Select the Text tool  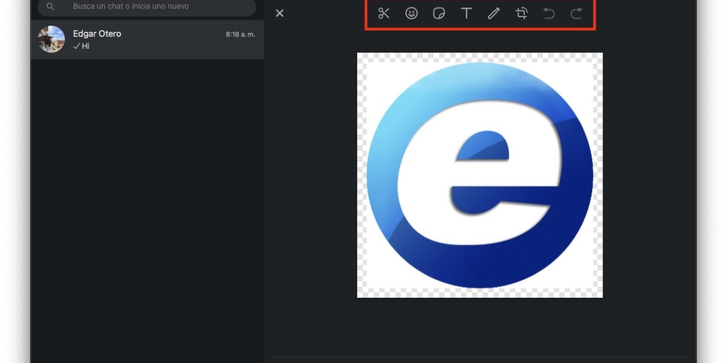466,14
